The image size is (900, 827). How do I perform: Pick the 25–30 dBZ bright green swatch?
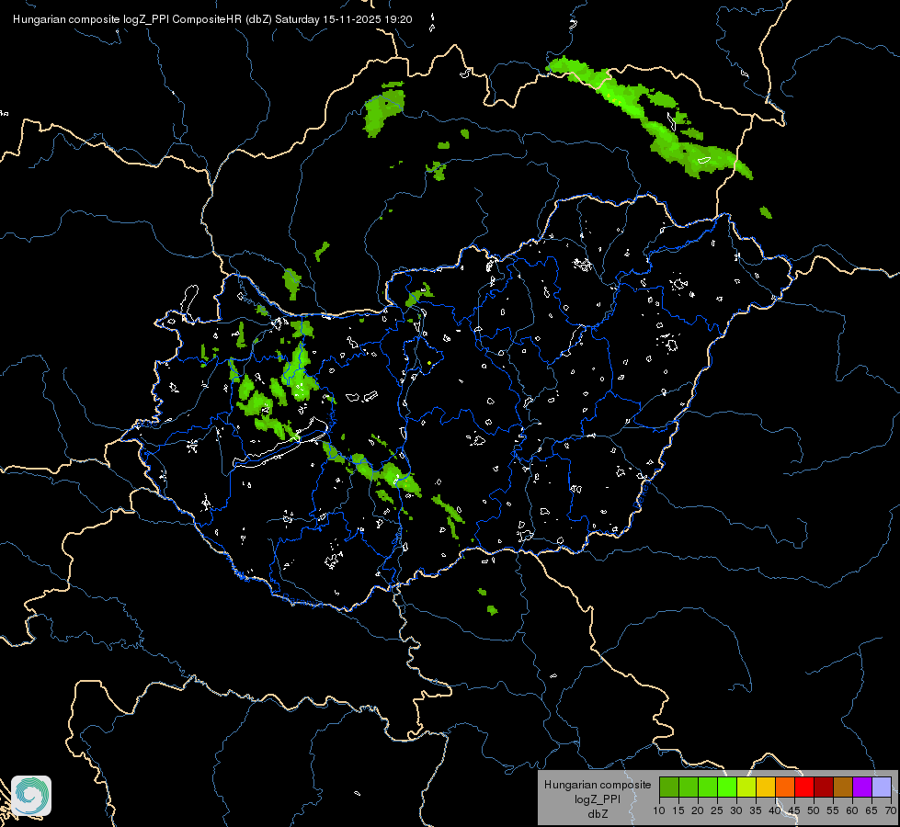[x=727, y=787]
